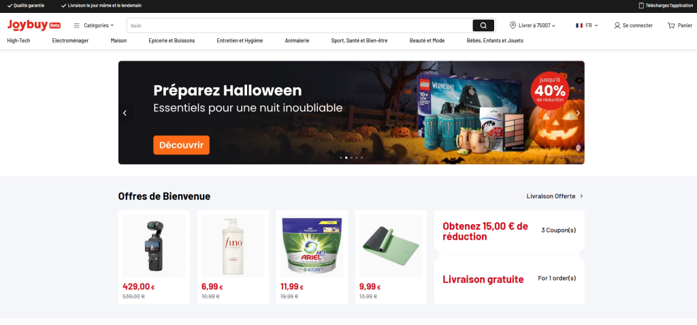Open the Livraison Offerte link
The image size is (697, 325).
(555, 196)
